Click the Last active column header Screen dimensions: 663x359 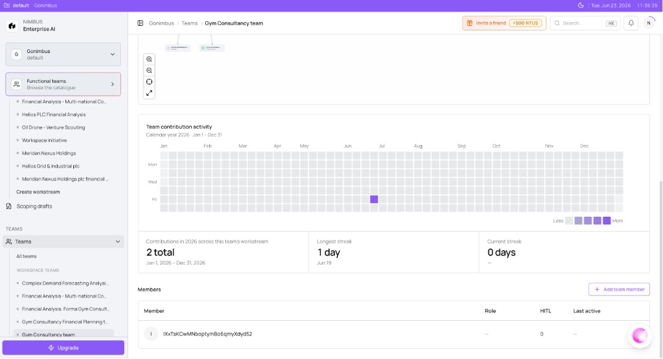(587, 311)
